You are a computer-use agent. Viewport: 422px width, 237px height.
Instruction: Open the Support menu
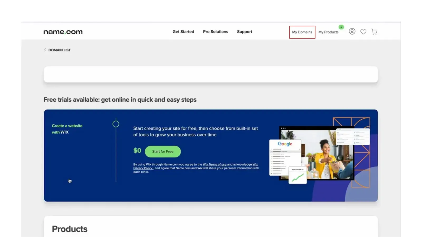pyautogui.click(x=244, y=32)
